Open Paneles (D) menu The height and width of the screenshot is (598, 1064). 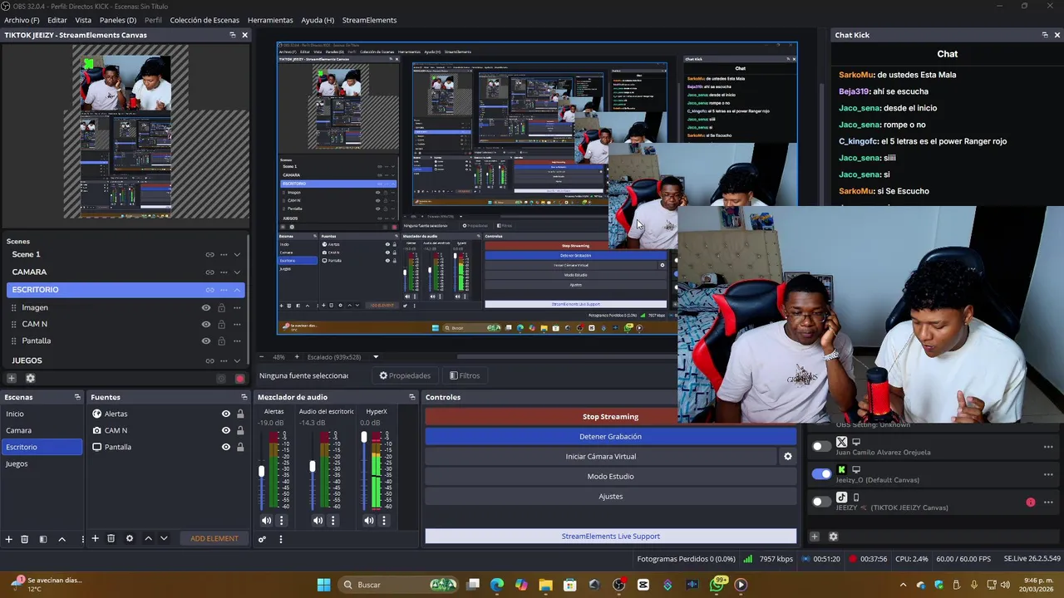point(118,20)
